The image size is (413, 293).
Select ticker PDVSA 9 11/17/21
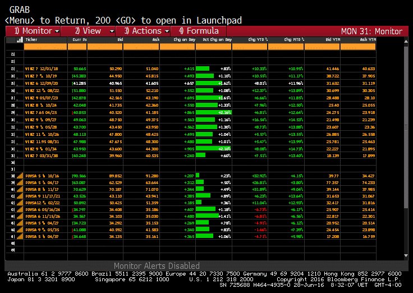[x=43, y=196]
